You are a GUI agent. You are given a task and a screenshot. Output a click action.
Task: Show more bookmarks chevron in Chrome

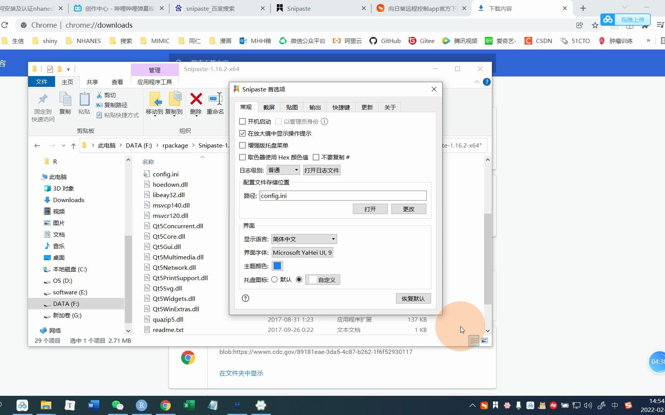[648, 41]
